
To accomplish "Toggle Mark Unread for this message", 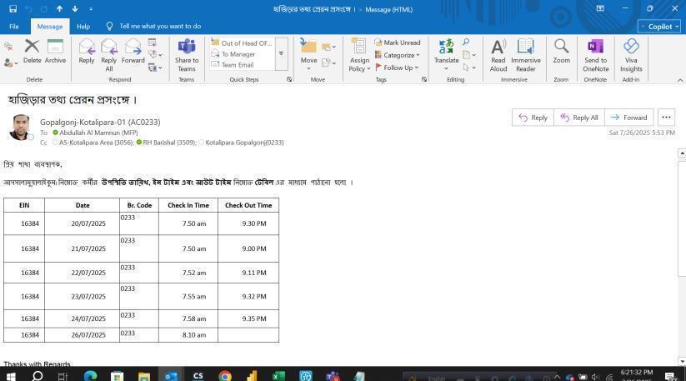I will click(397, 43).
